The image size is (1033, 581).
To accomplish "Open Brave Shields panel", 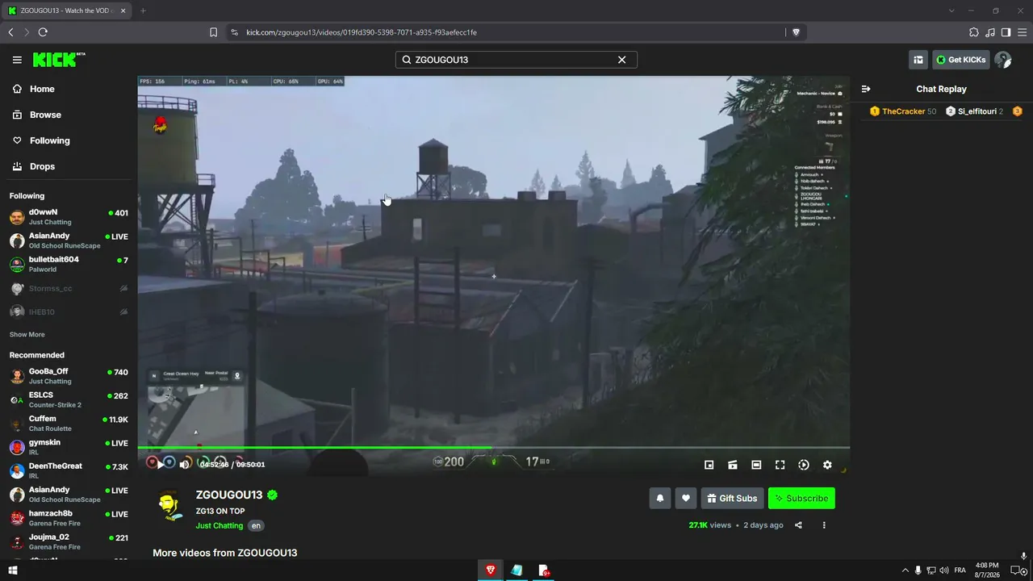I will pyautogui.click(x=797, y=32).
